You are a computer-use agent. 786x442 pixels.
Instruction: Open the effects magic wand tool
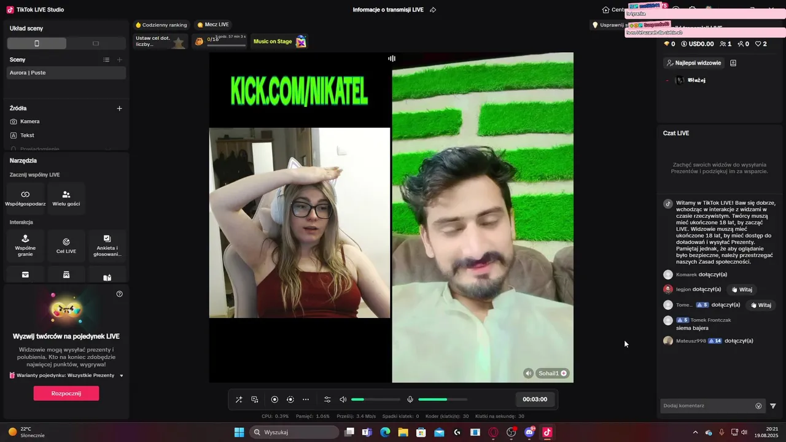239,400
